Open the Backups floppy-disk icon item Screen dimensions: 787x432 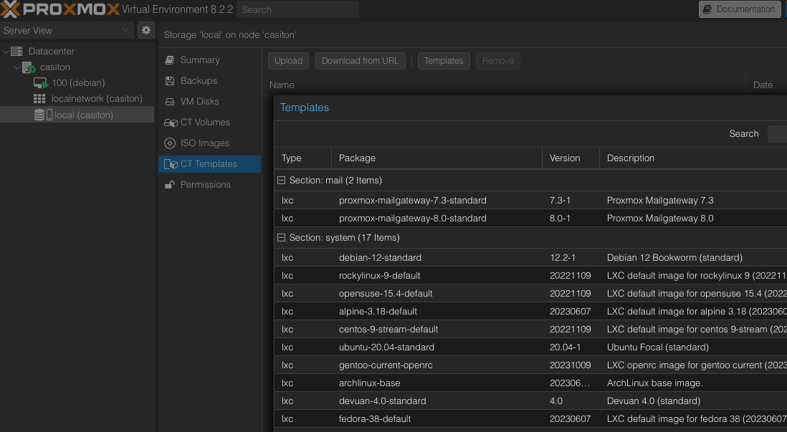[170, 81]
